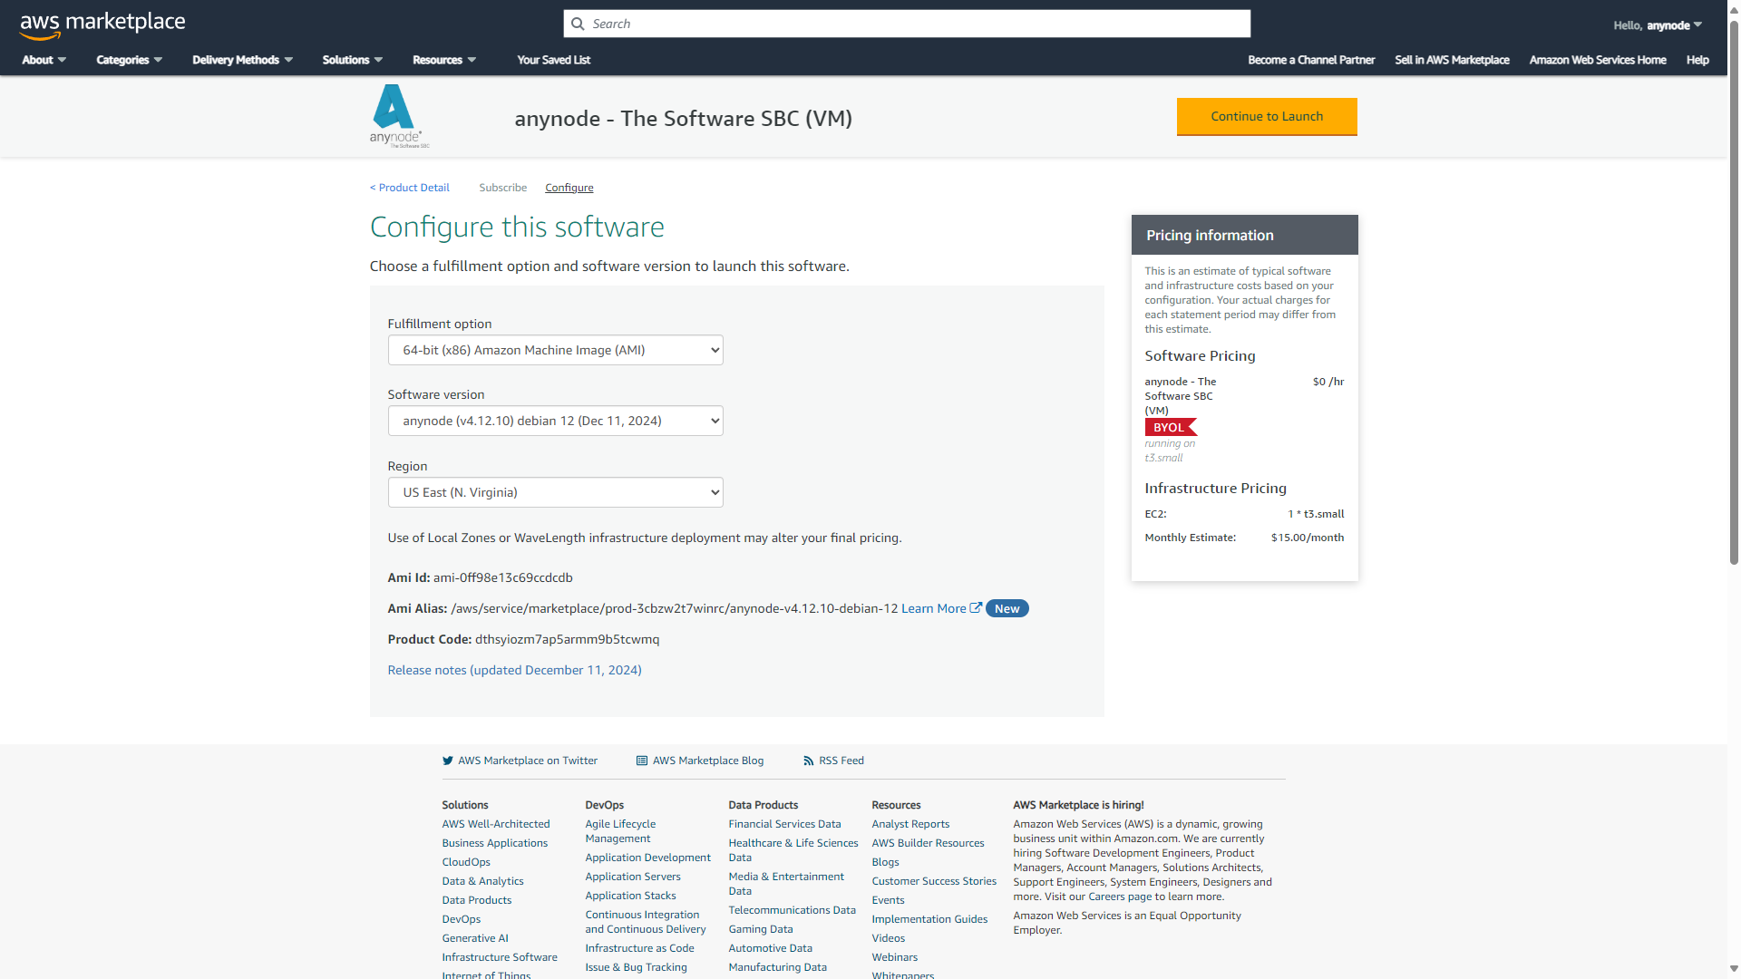The height and width of the screenshot is (979, 1741).
Task: Click the Release notes December 11 link
Action: [x=514, y=669]
